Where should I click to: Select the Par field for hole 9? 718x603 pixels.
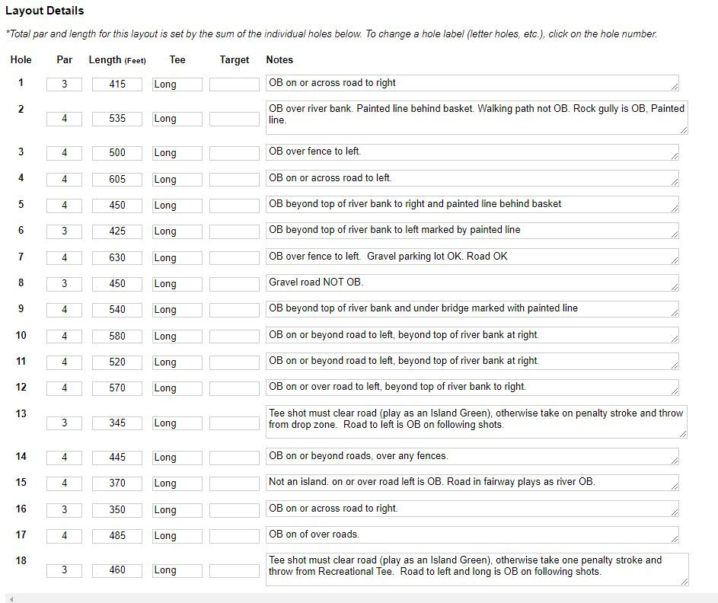tap(64, 310)
